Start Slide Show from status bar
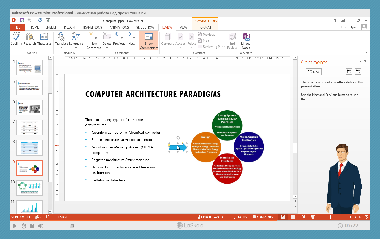 [313, 217]
